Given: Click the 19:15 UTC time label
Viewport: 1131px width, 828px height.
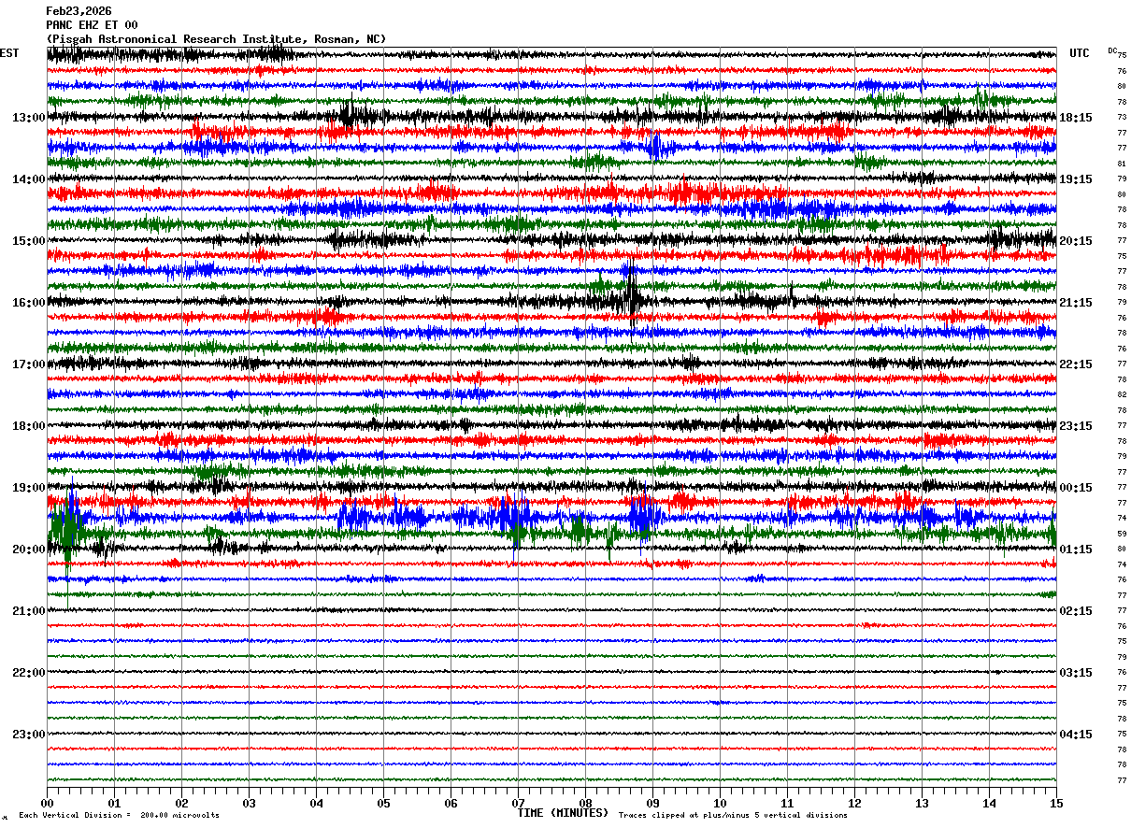Looking at the screenshot, I should tap(1076, 179).
